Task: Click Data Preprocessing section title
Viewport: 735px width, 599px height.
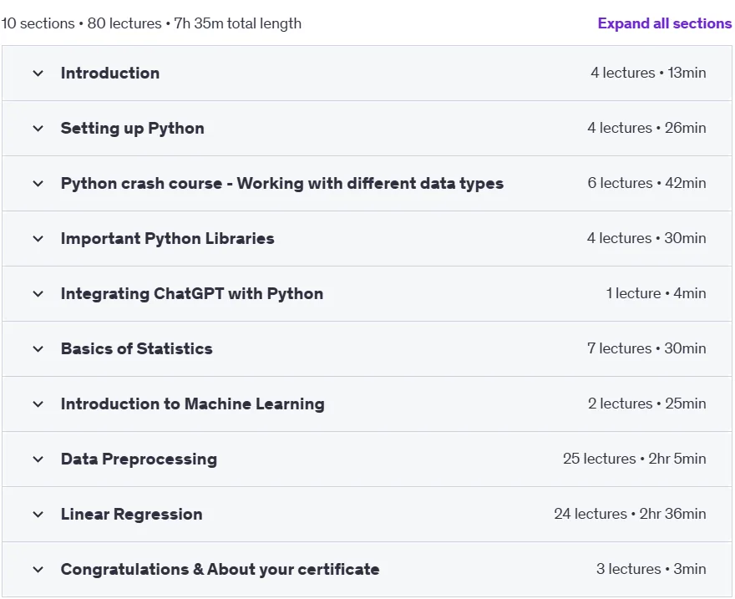Action: 139,459
